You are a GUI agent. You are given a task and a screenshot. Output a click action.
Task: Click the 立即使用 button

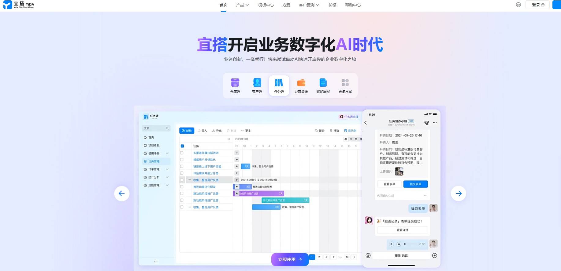pyautogui.click(x=290, y=259)
